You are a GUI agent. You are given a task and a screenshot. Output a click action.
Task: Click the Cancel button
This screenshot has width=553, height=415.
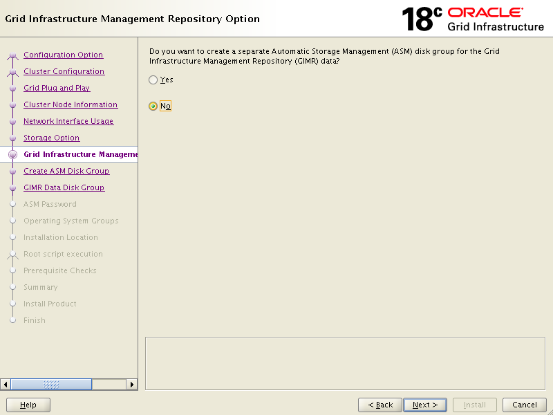point(525,405)
